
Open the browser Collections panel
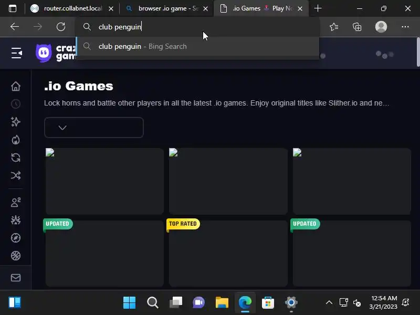[x=357, y=27]
